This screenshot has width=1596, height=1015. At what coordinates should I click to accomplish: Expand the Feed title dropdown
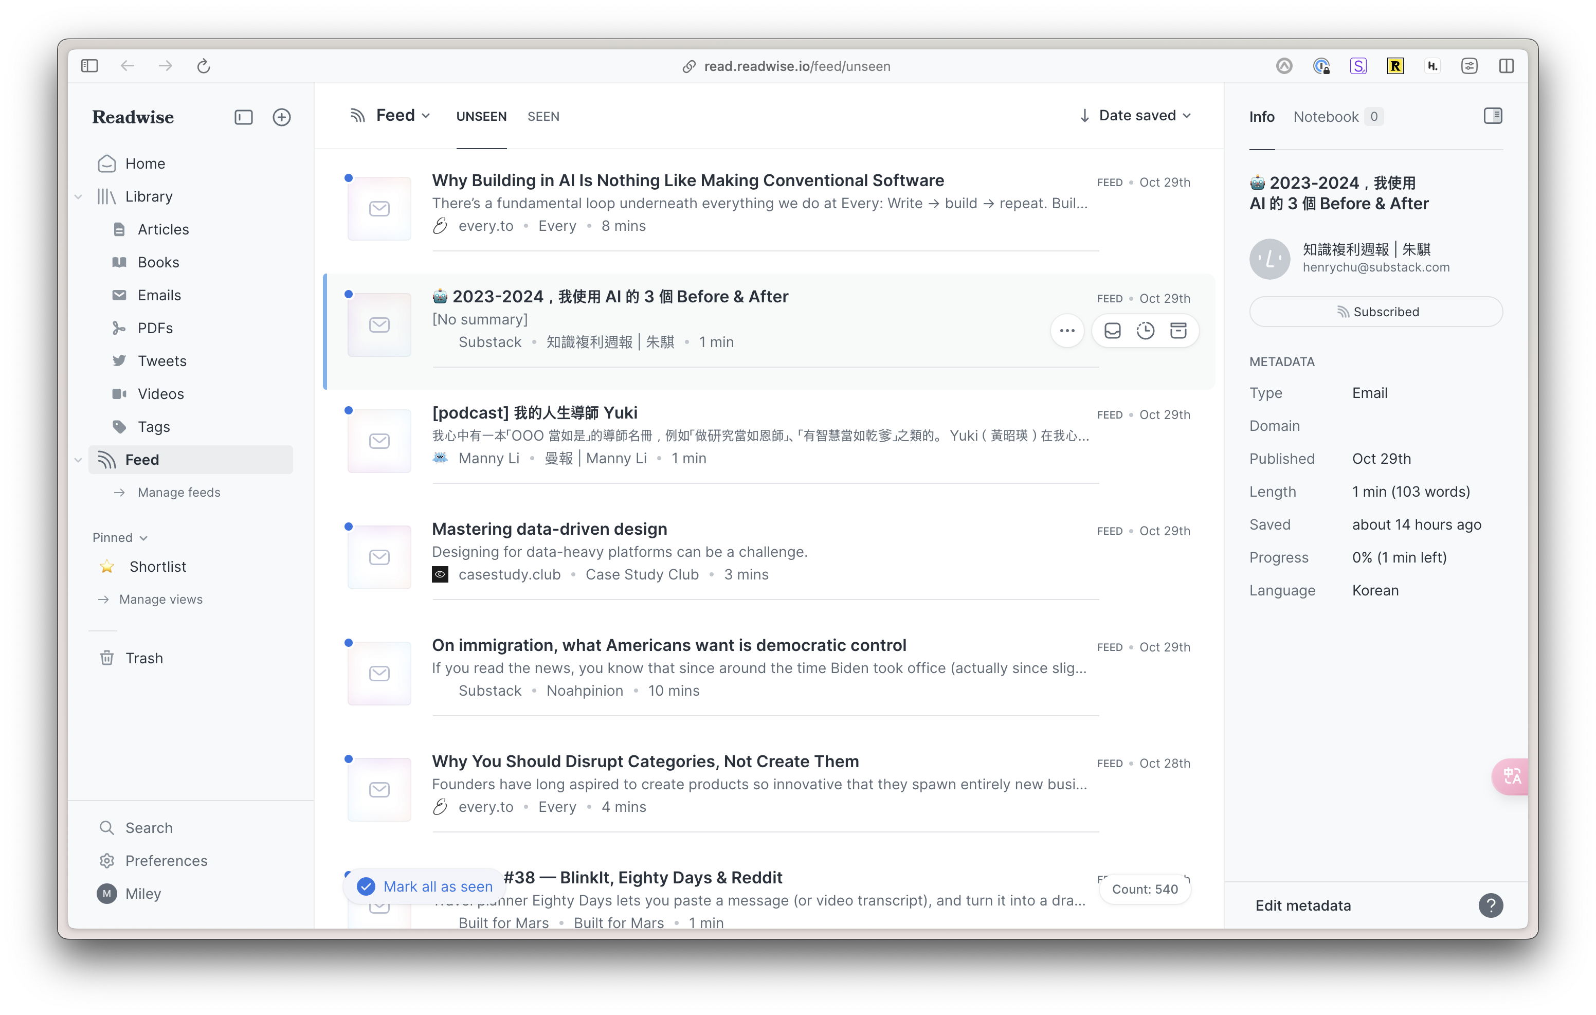[402, 115]
